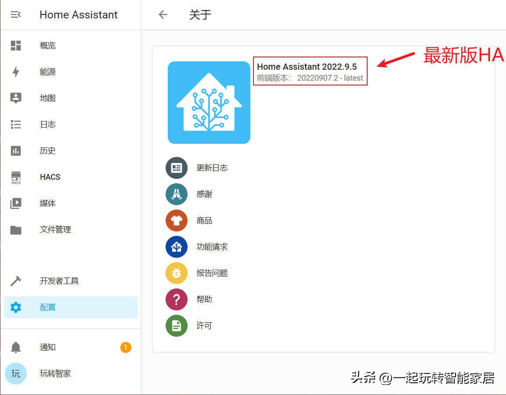This screenshot has height=395, width=506.
Task: Launch HACS from the sidebar icon
Action: click(15, 177)
